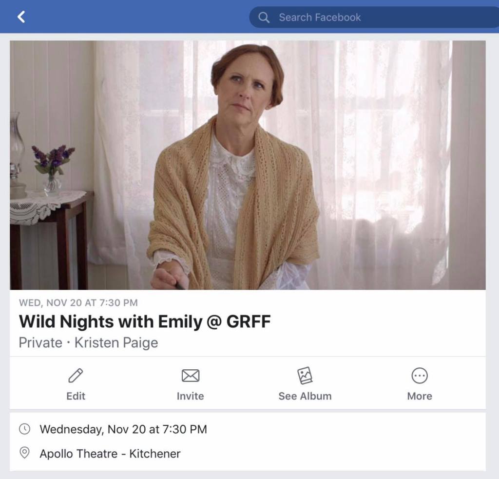Image resolution: width=499 pixels, height=479 pixels.
Task: Click the See Album picture icon
Action: coord(305,376)
